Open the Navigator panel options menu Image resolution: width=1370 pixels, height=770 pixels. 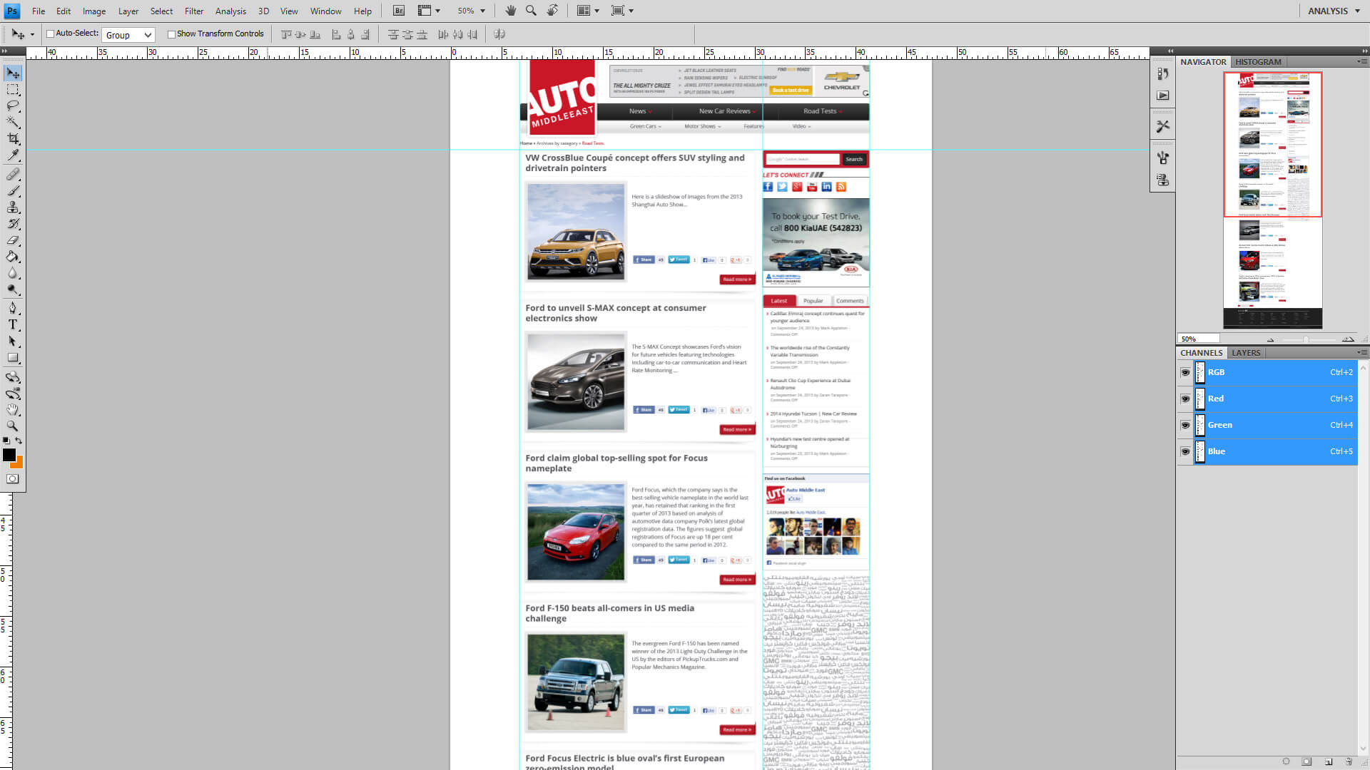click(x=1362, y=62)
